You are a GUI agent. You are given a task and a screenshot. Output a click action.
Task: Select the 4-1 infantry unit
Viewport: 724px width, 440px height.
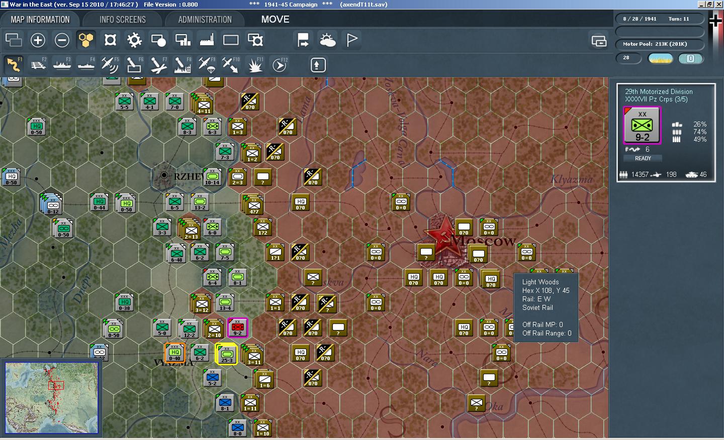tap(149, 101)
